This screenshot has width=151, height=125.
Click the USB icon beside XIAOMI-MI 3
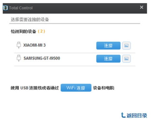tap(19, 45)
